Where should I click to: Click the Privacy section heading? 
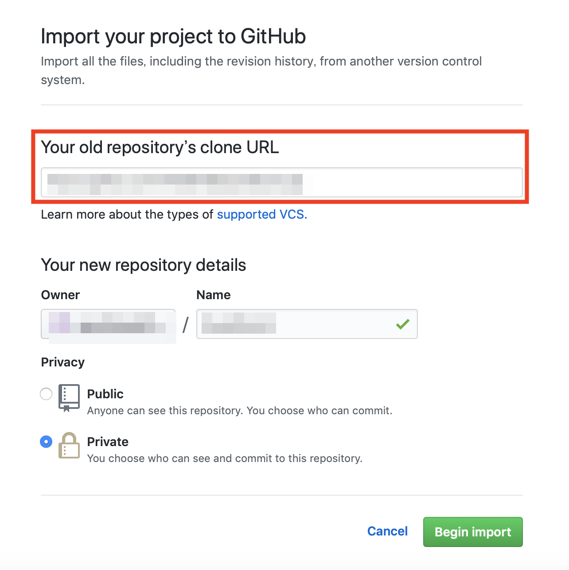63,362
